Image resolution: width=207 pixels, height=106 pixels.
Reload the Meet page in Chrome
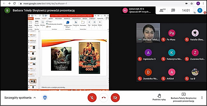(x=14, y=3)
